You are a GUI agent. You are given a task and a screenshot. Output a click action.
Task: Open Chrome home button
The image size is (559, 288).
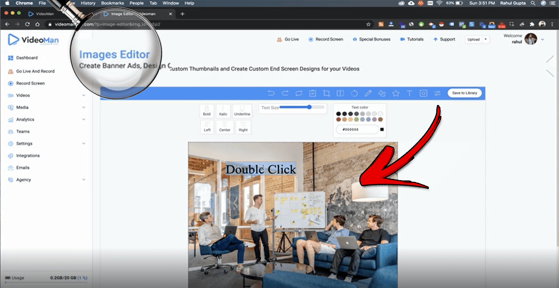tap(37, 24)
